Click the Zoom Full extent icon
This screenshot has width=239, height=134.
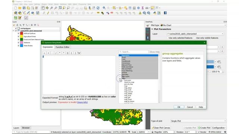(x=60, y=8)
